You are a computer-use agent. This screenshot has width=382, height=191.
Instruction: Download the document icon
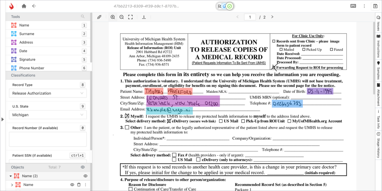(x=144, y=17)
